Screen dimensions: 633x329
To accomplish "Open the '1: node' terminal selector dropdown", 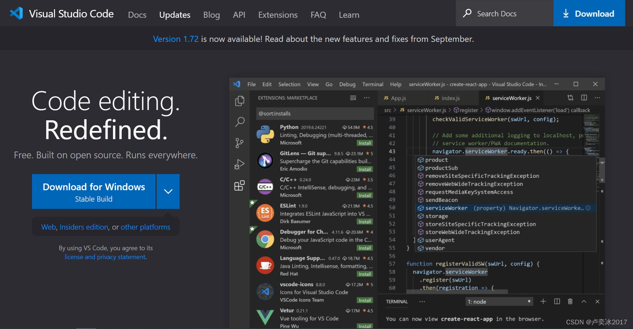I will (x=500, y=302).
